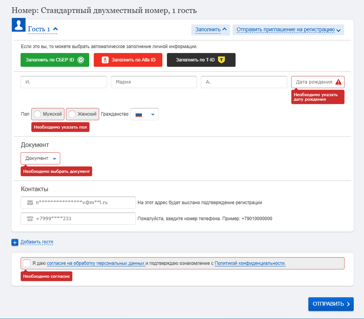Open Политикой конфиденциальности link
Screen dimensions: 364x319
coord(250,263)
